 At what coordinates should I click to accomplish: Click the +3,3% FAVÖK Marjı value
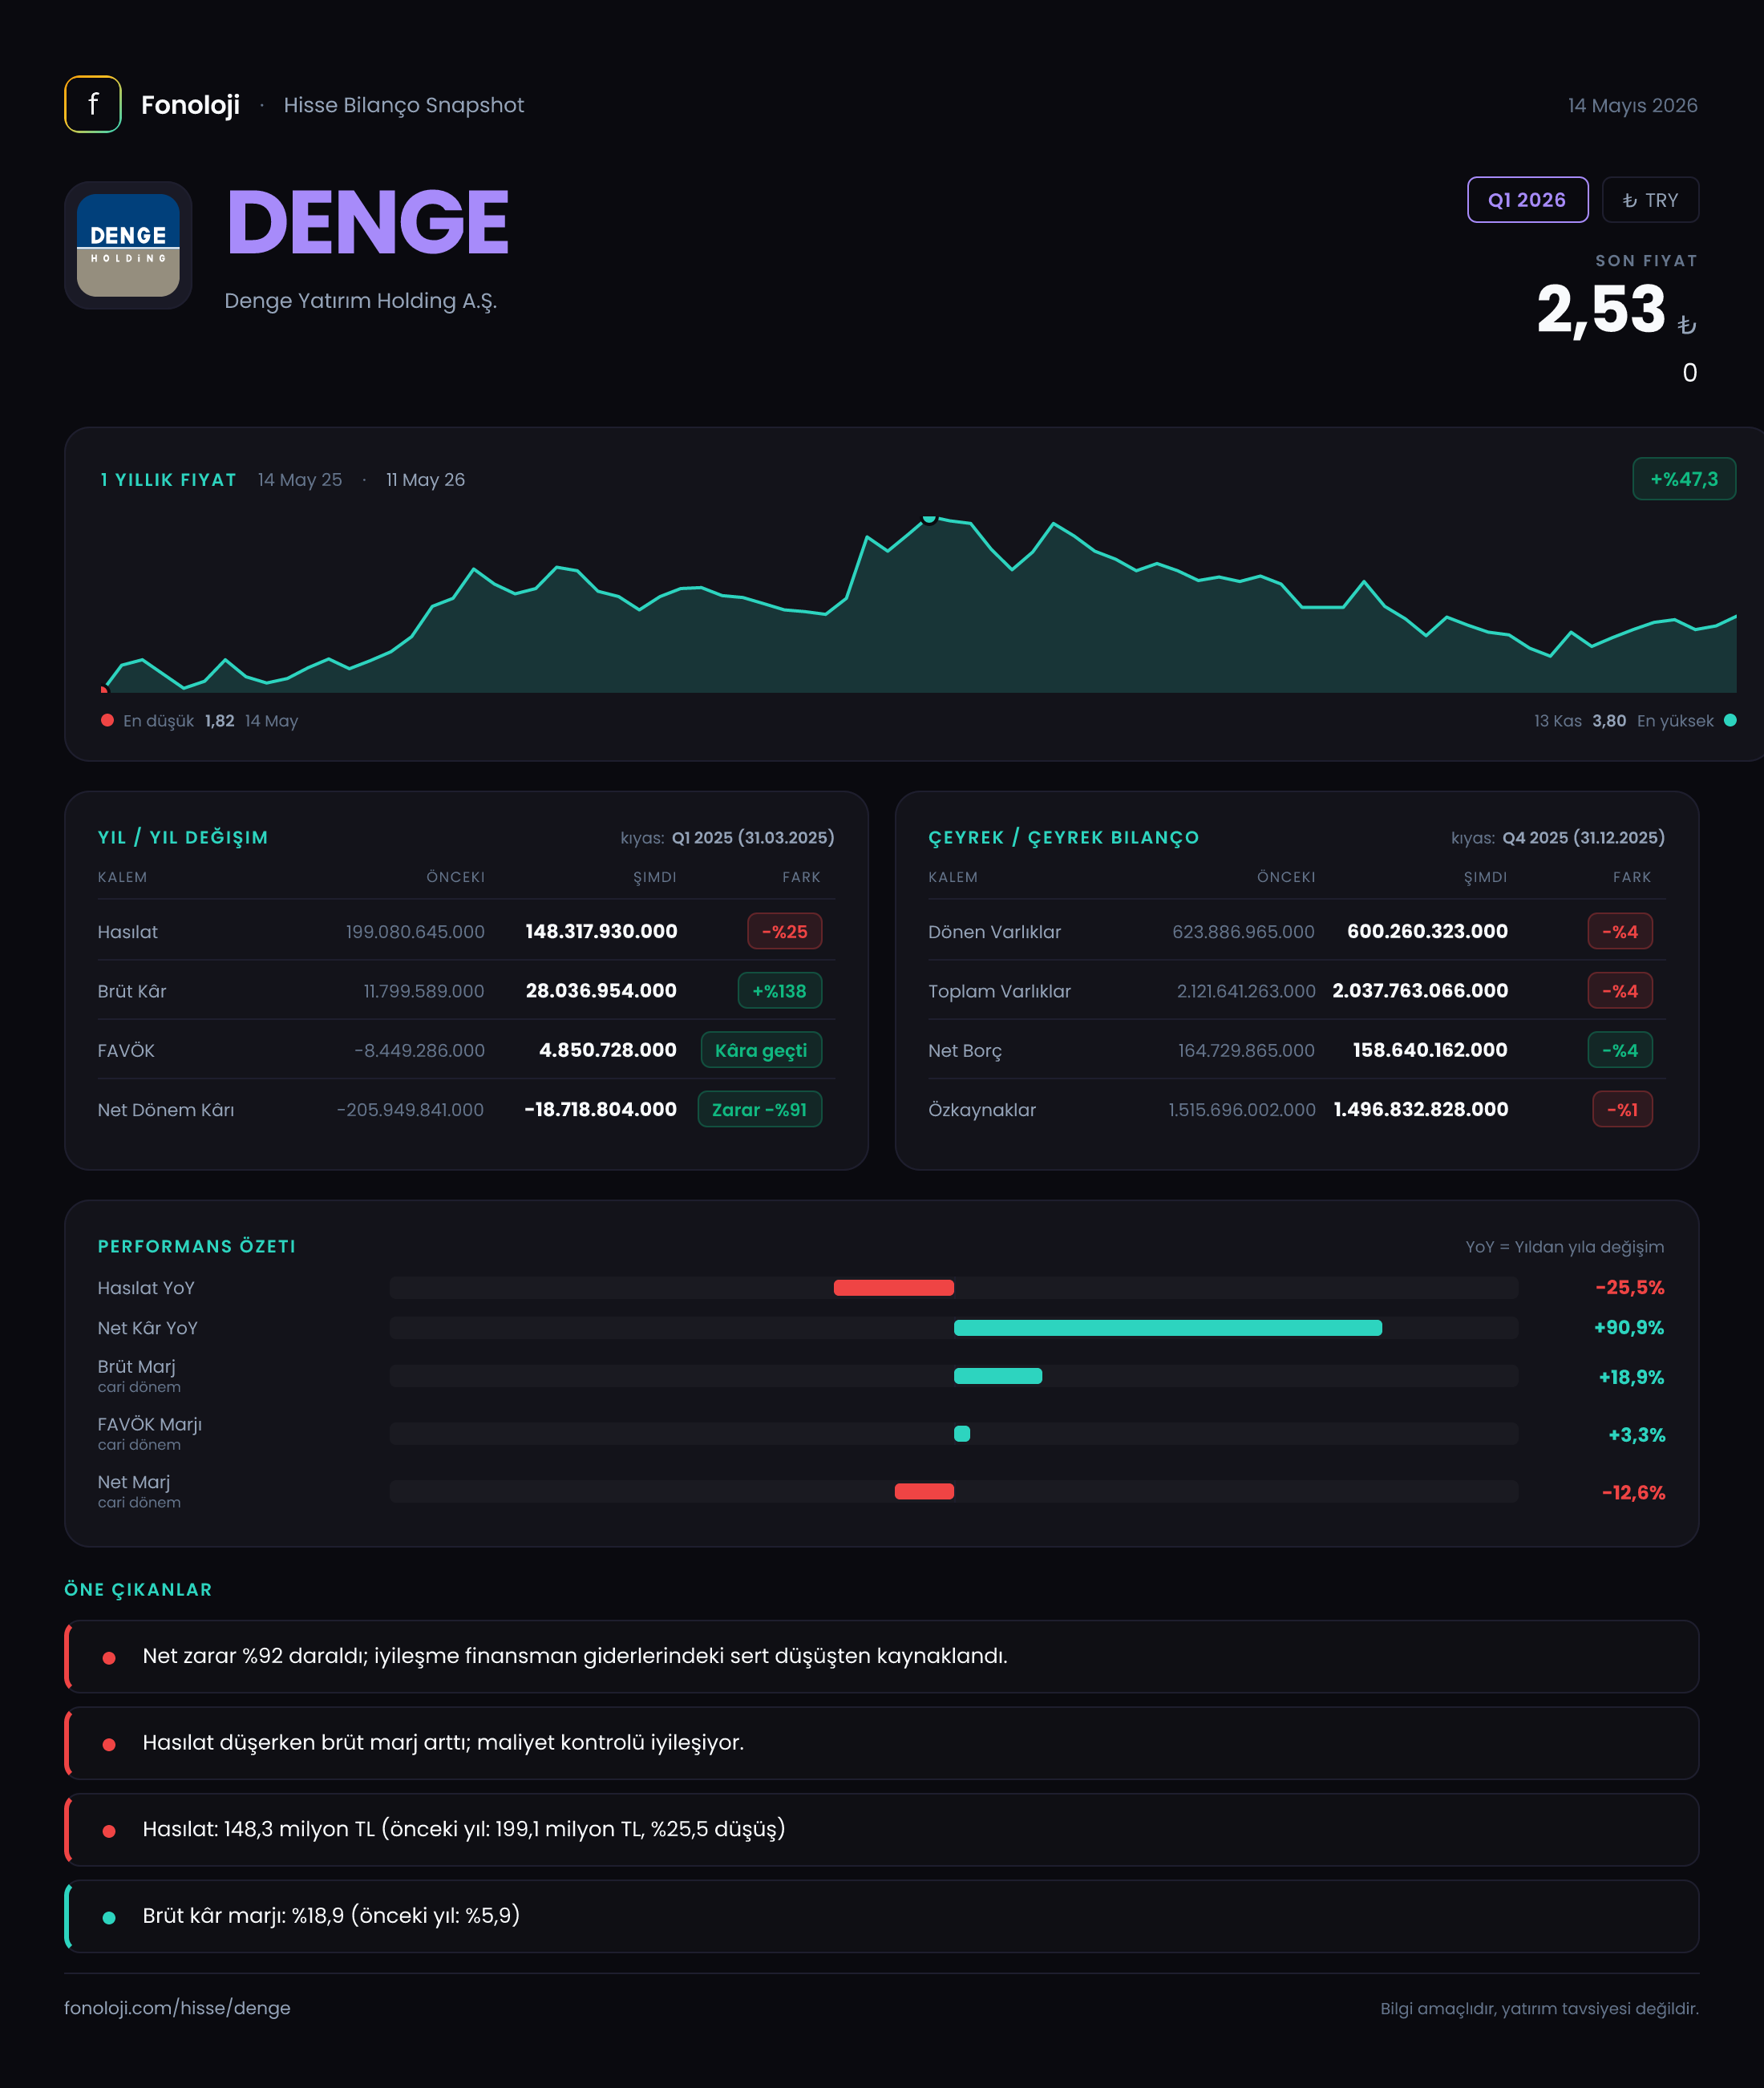[1637, 1435]
